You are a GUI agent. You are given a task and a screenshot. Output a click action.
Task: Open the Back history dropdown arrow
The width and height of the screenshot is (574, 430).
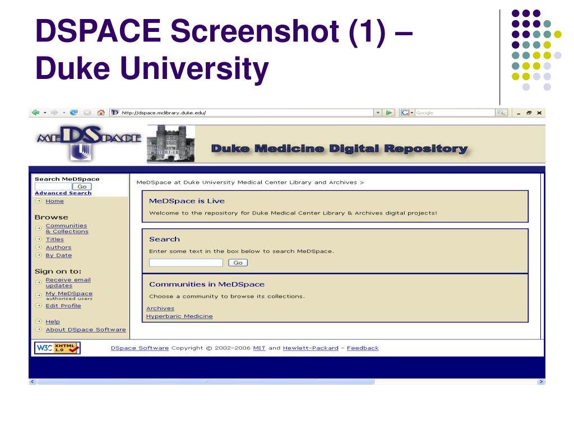click(x=45, y=113)
